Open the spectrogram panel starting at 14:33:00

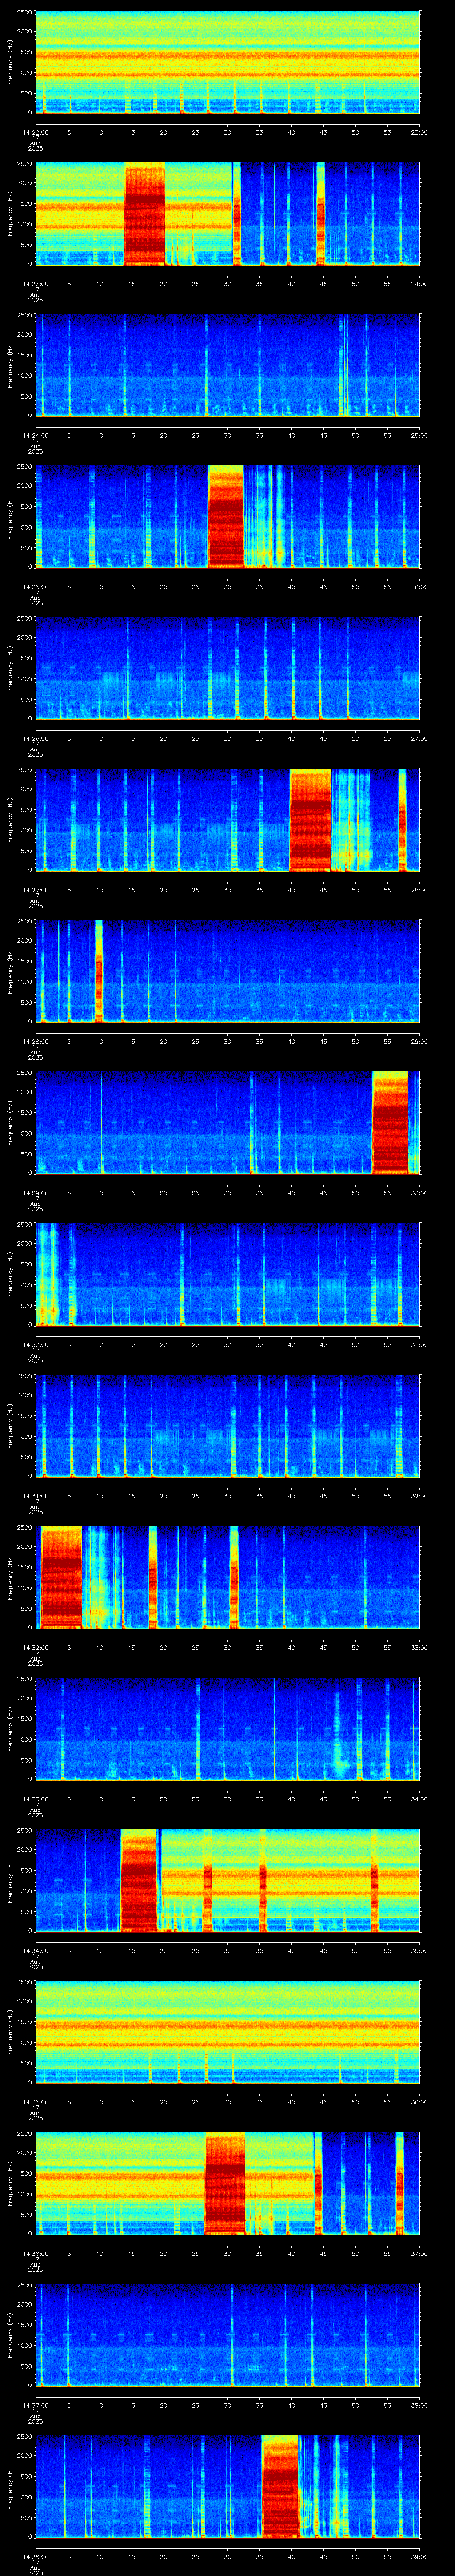228,1729
